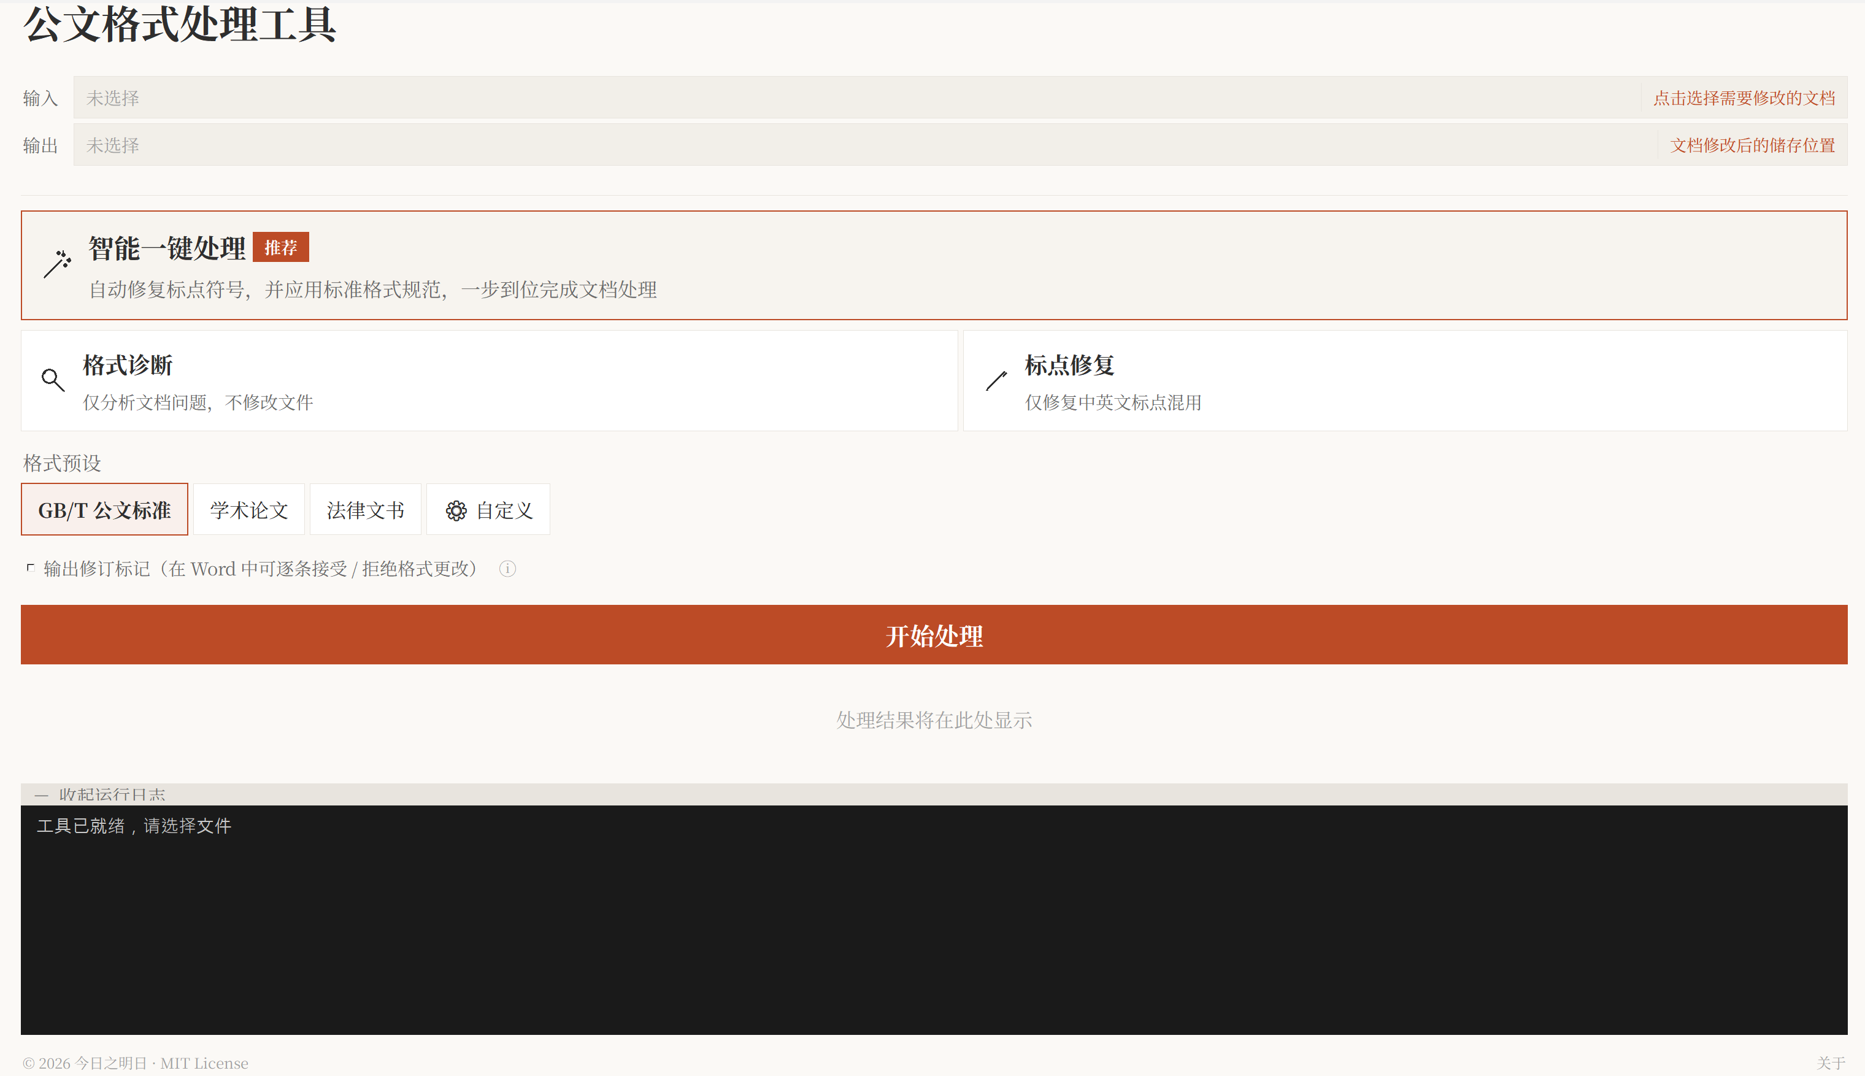Select the GB/T 公文标准 preset

pyautogui.click(x=104, y=509)
